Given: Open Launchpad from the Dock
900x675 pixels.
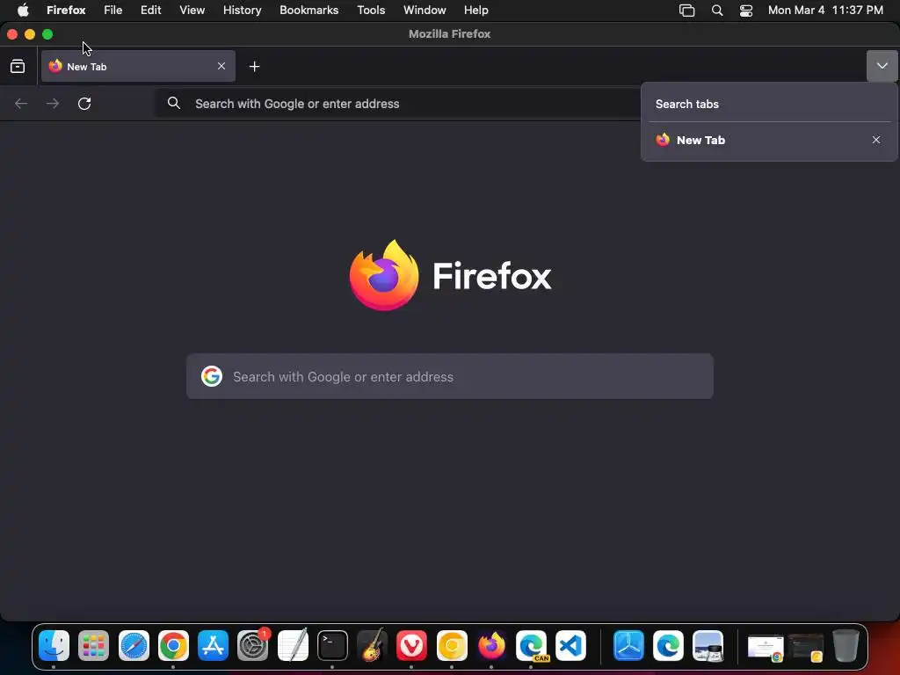Looking at the screenshot, I should (93, 646).
